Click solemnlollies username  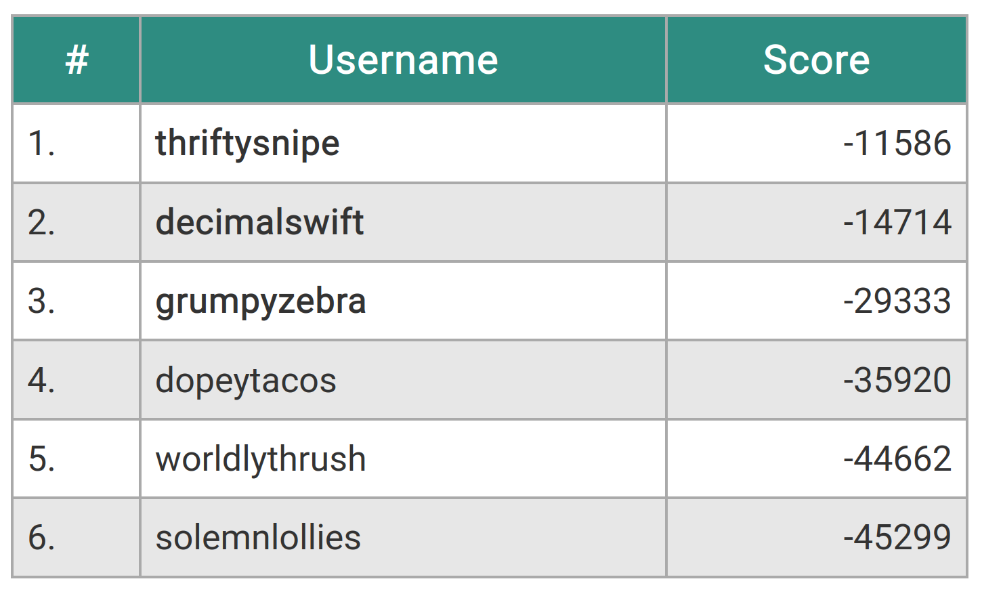[258, 538]
